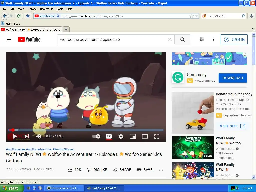Submit the YouTube search with the magnifier button
Image resolution: width=256 pixels, height=192 pixels.
(182, 39)
